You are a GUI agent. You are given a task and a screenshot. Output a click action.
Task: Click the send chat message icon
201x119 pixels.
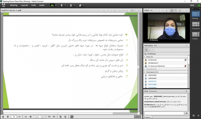(x=186, y=113)
